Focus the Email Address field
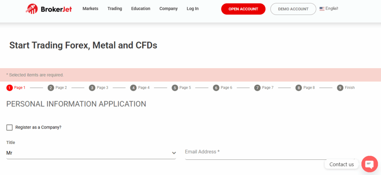The image size is (381, 175). pyautogui.click(x=270, y=153)
